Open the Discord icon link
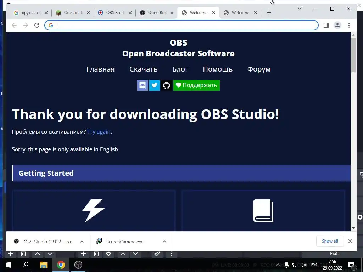The image size is (363, 272). tap(143, 85)
